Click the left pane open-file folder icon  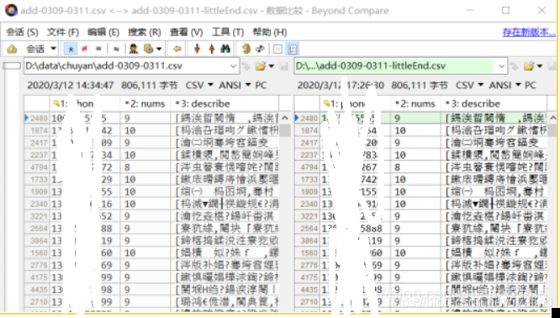click(261, 66)
